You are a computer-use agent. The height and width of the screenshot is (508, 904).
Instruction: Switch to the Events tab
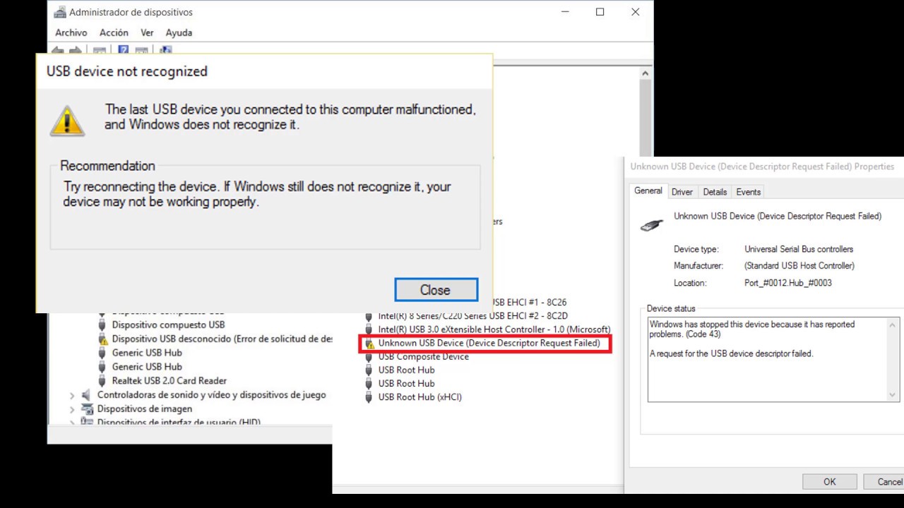point(748,192)
